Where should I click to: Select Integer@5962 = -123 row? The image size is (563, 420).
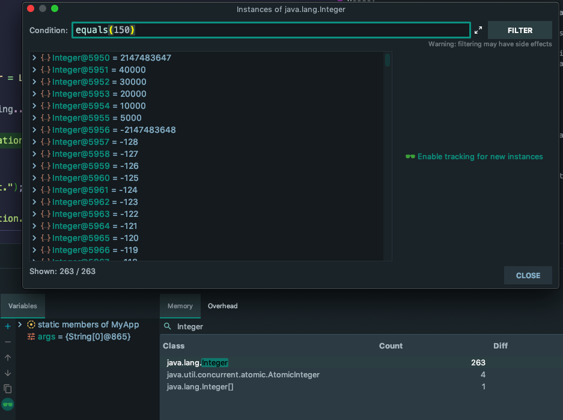pos(207,202)
